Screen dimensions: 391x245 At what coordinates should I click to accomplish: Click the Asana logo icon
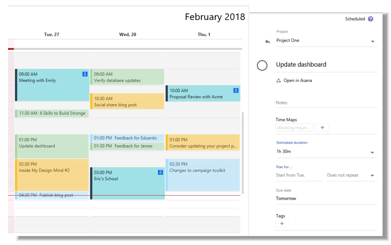point(279,80)
